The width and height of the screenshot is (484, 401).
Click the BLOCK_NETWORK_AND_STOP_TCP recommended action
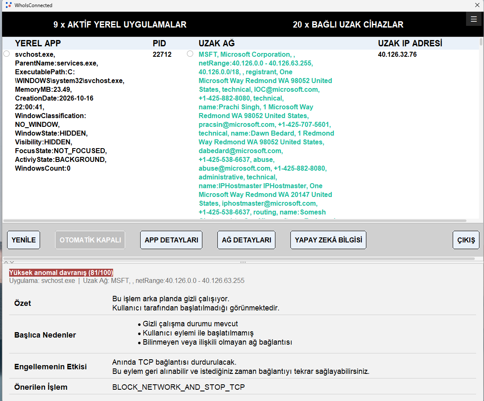pos(179,387)
